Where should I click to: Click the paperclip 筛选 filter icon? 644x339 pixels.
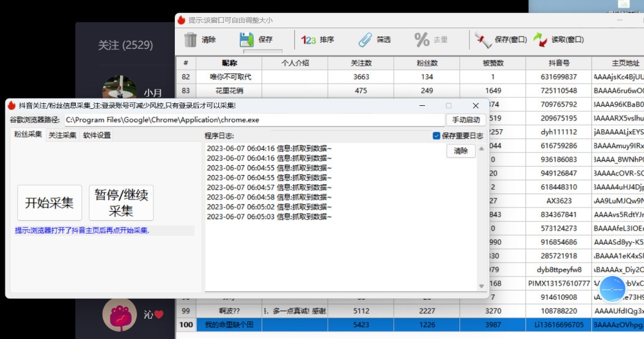[x=365, y=40]
